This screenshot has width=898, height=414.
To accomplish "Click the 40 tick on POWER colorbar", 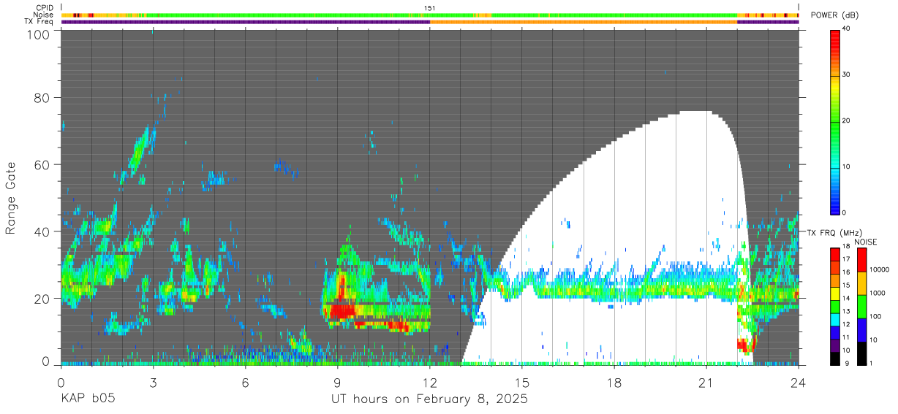I will pyautogui.click(x=845, y=28).
